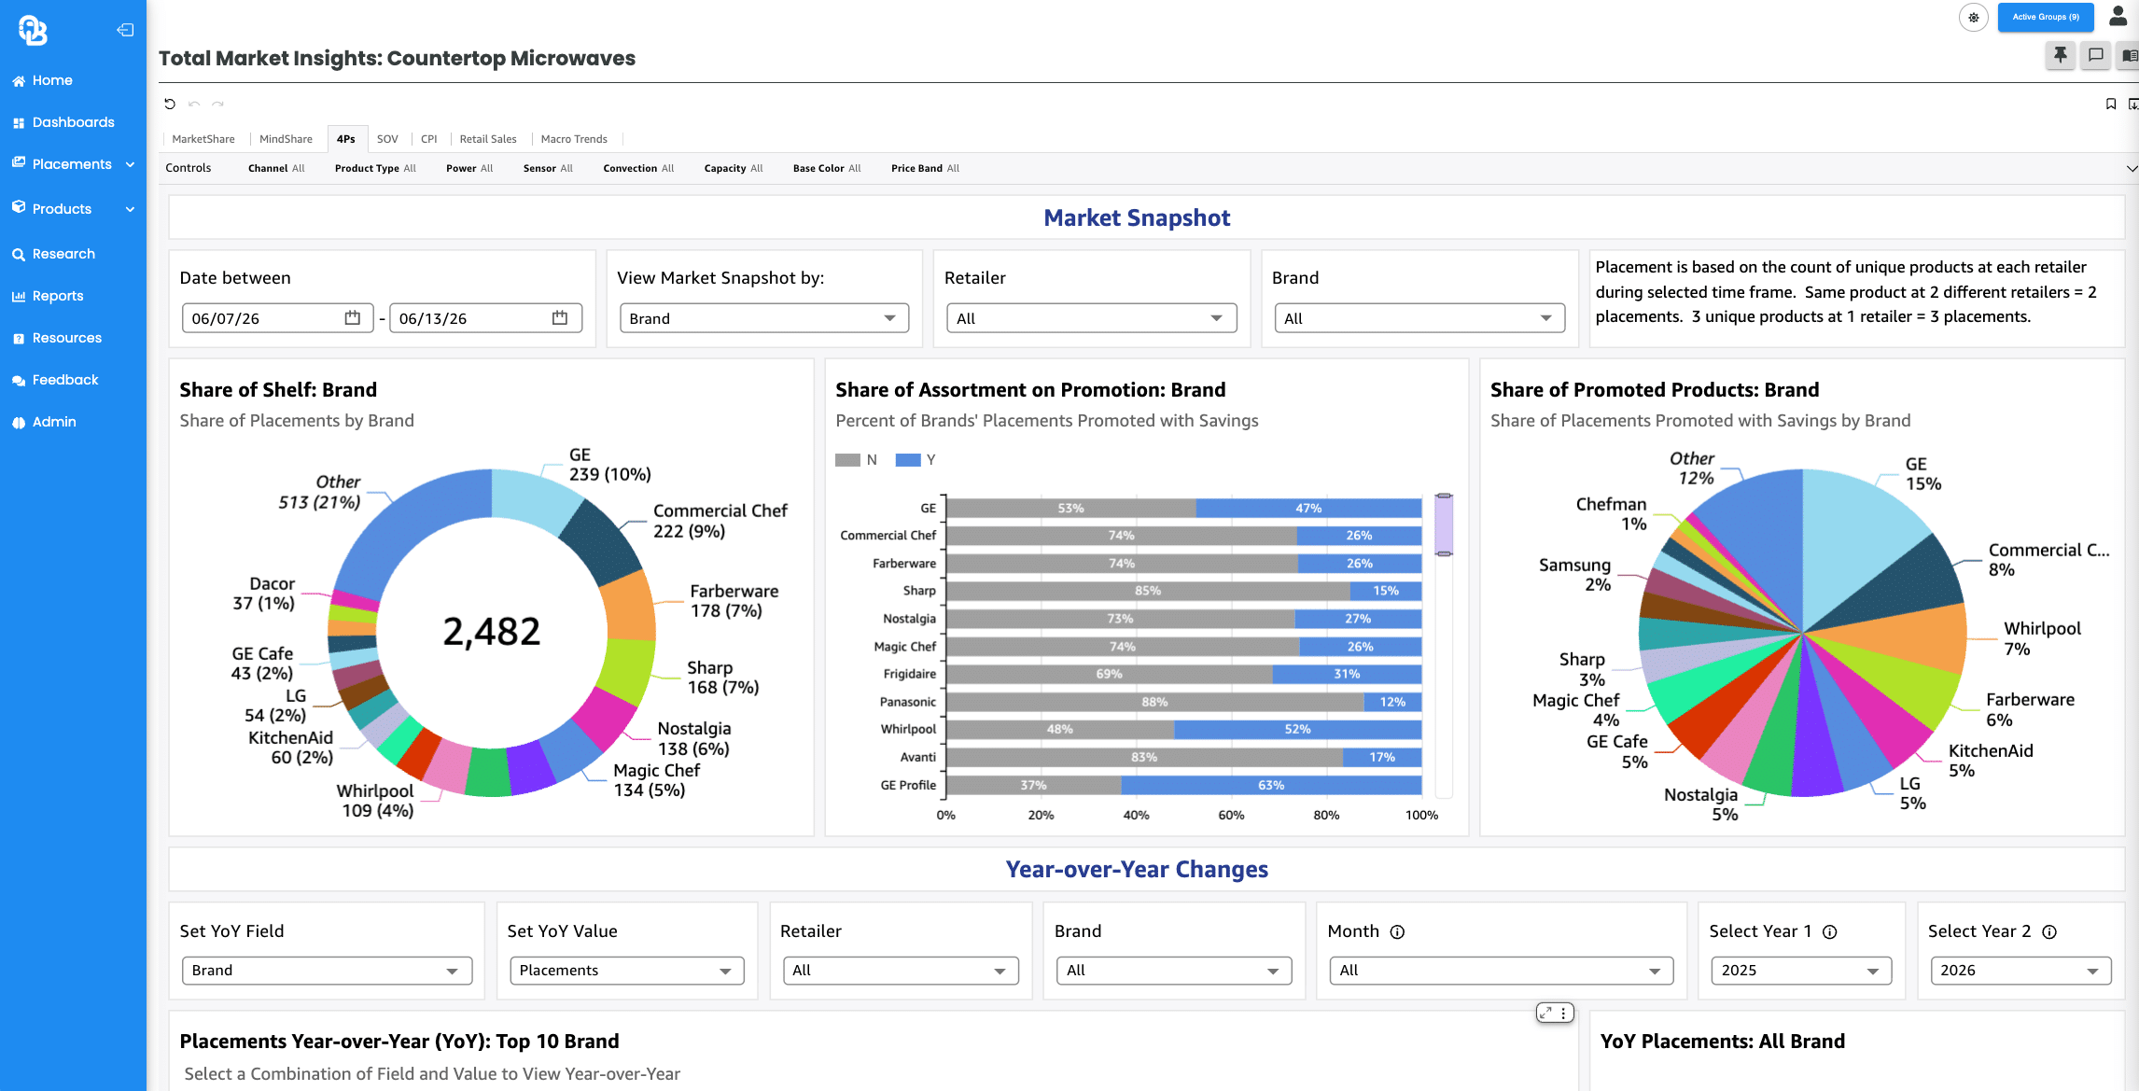Pin this dashboard with the pin icon

[x=2060, y=56]
